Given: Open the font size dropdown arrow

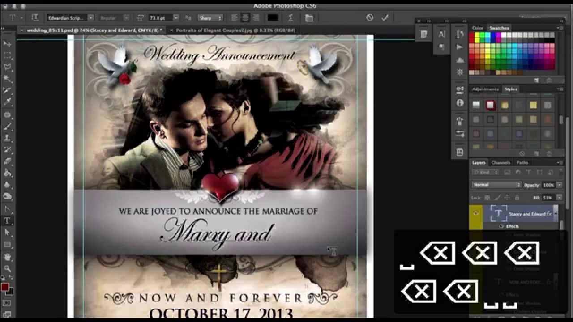Looking at the screenshot, I should pos(175,18).
